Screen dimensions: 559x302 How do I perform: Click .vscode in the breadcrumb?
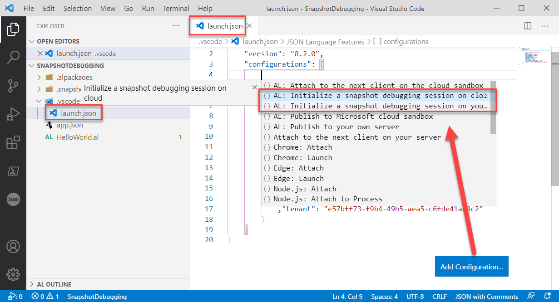coord(210,42)
